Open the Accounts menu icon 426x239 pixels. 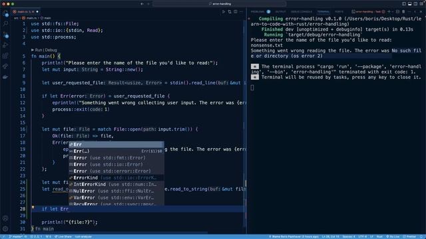[5, 218]
